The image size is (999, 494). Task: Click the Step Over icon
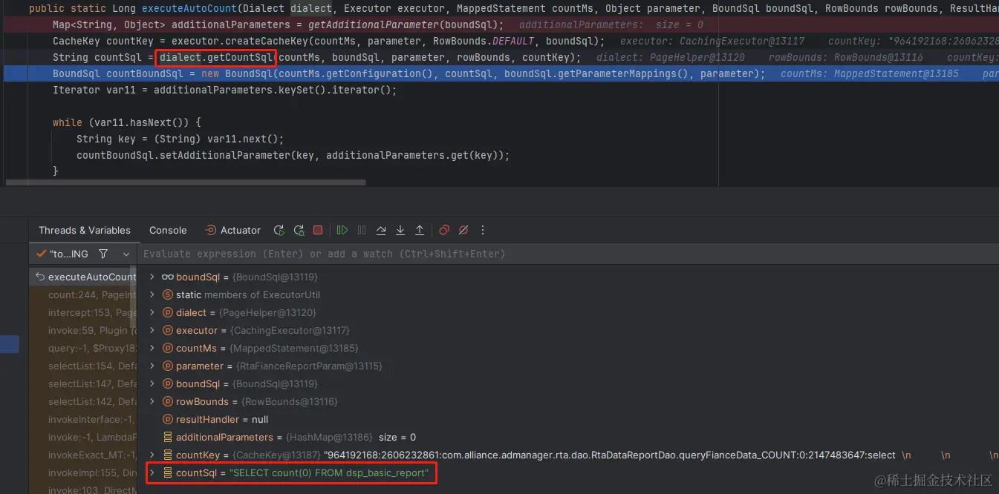coord(381,230)
